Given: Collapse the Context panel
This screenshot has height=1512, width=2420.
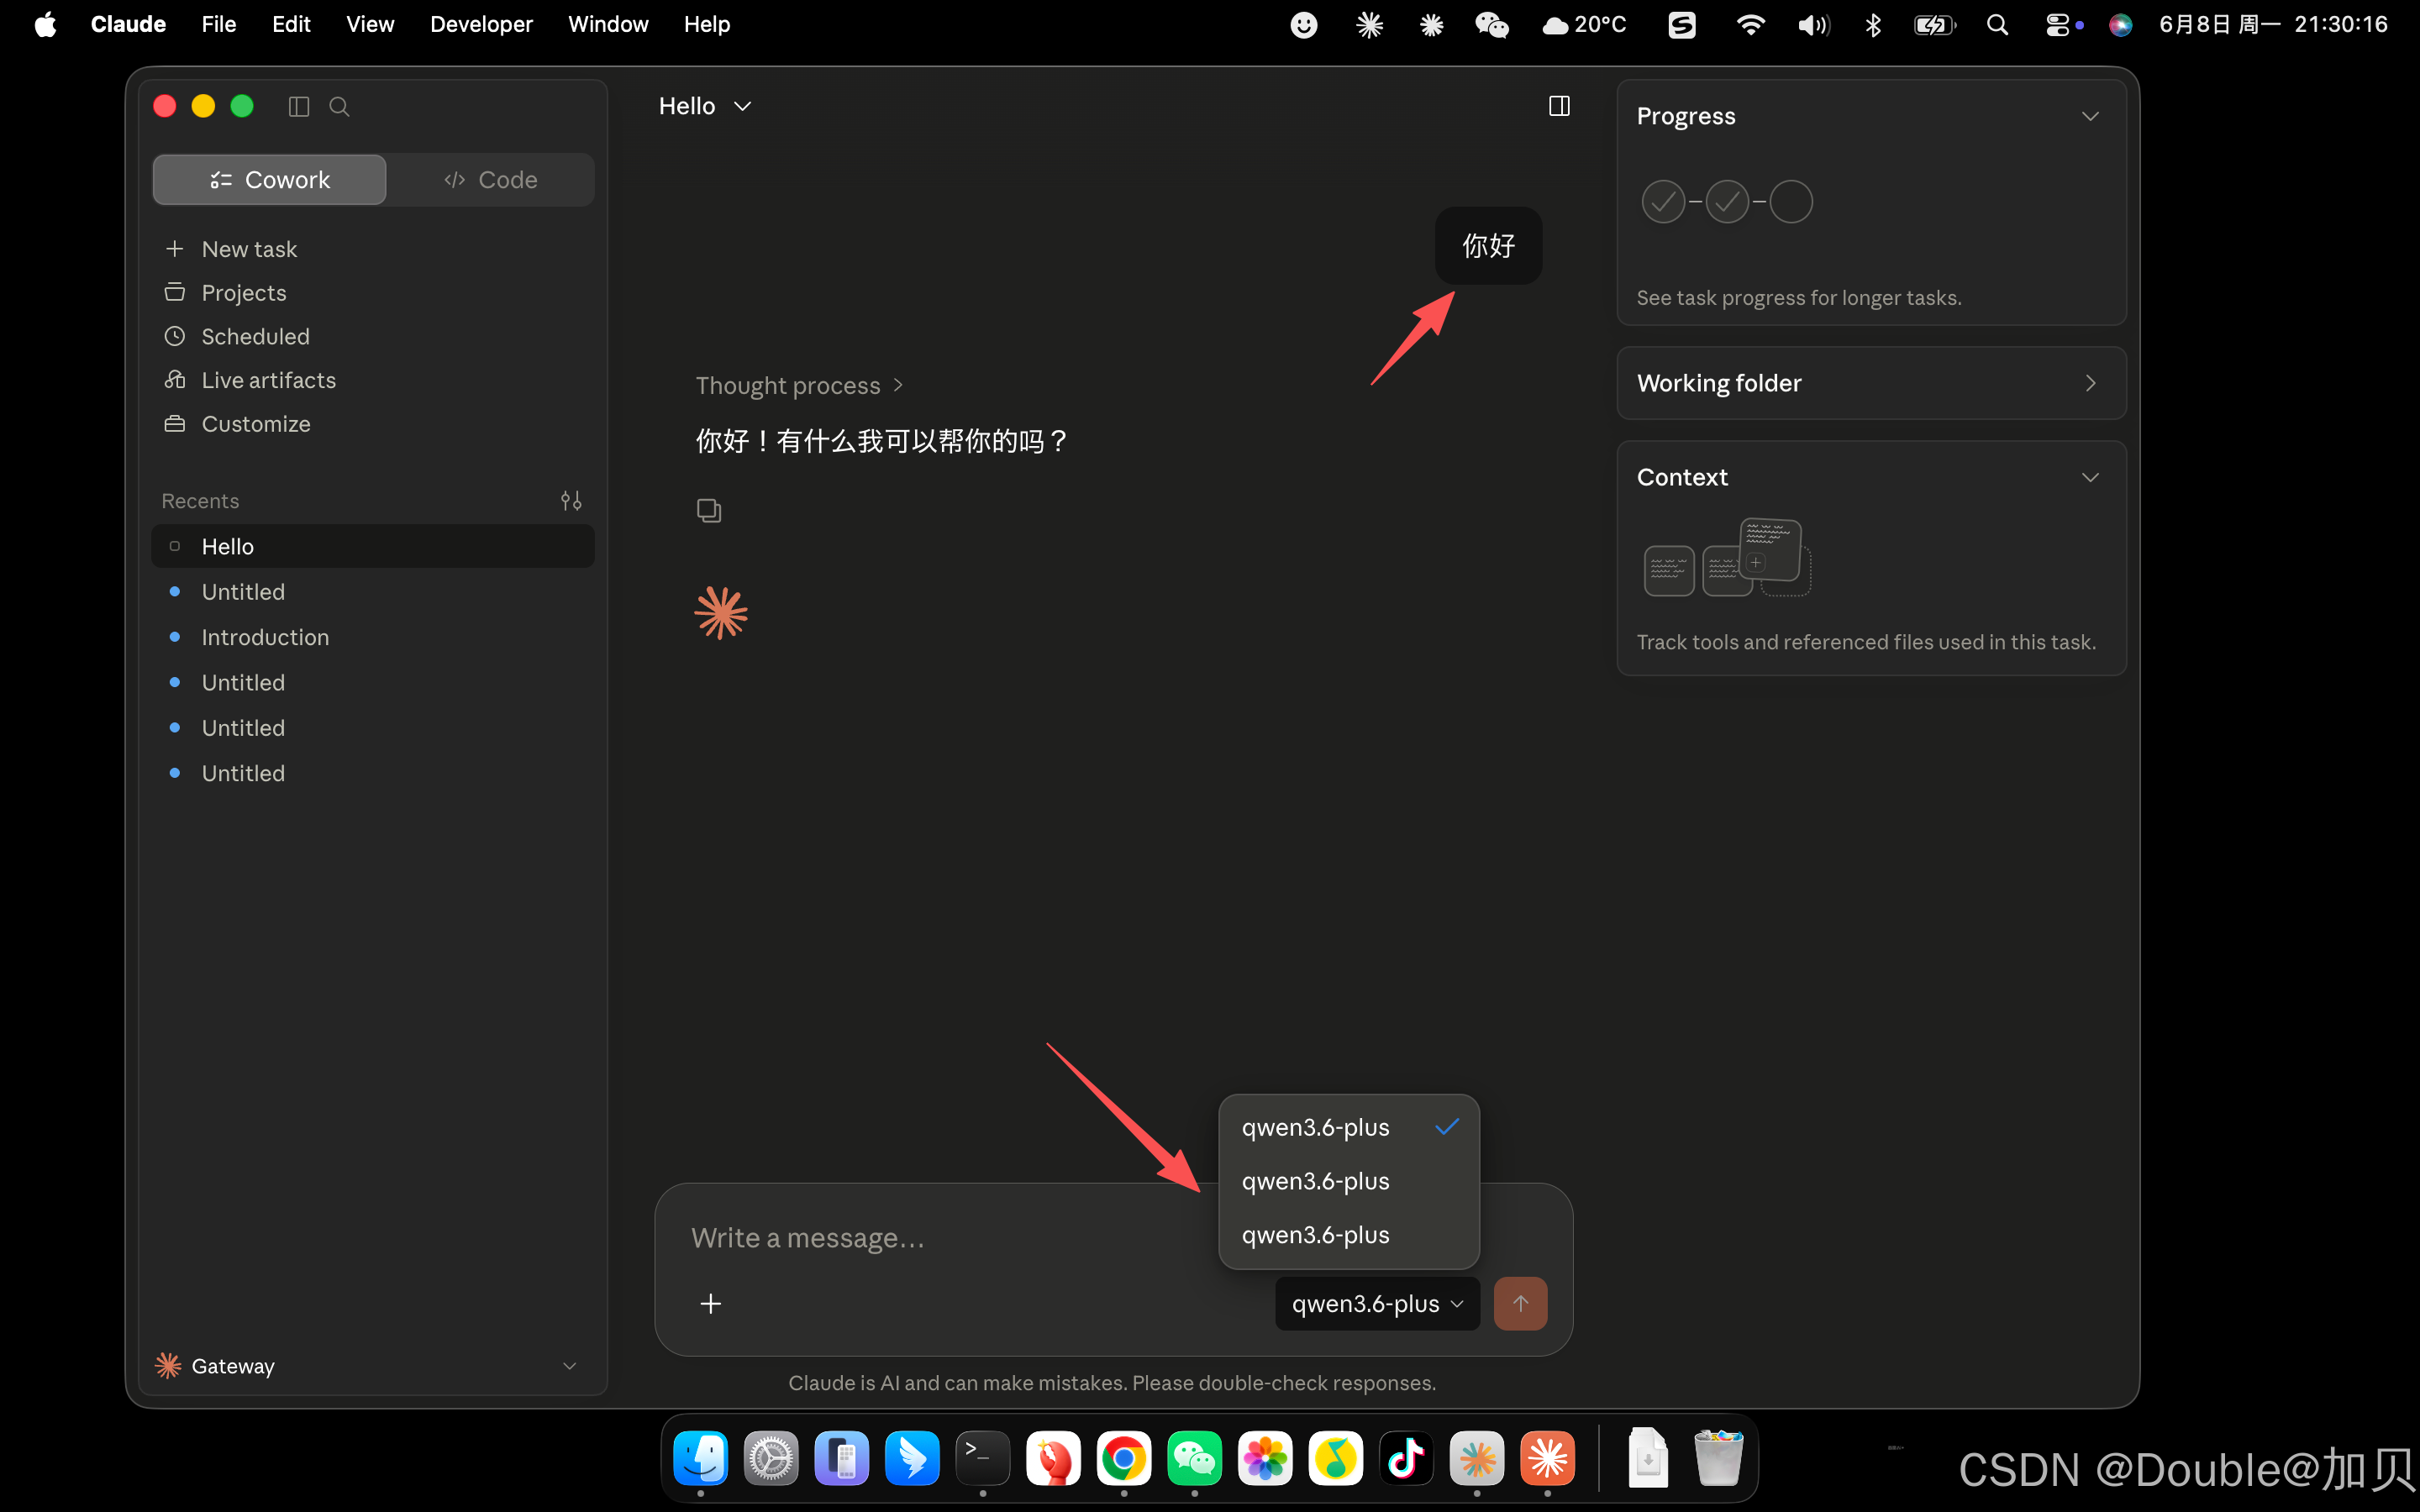Looking at the screenshot, I should pos(2090,478).
